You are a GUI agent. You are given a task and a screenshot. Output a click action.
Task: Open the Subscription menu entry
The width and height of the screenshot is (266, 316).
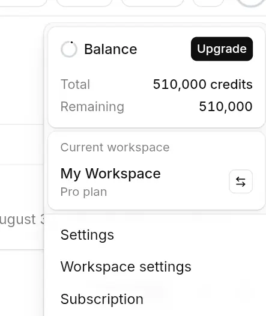(102, 299)
